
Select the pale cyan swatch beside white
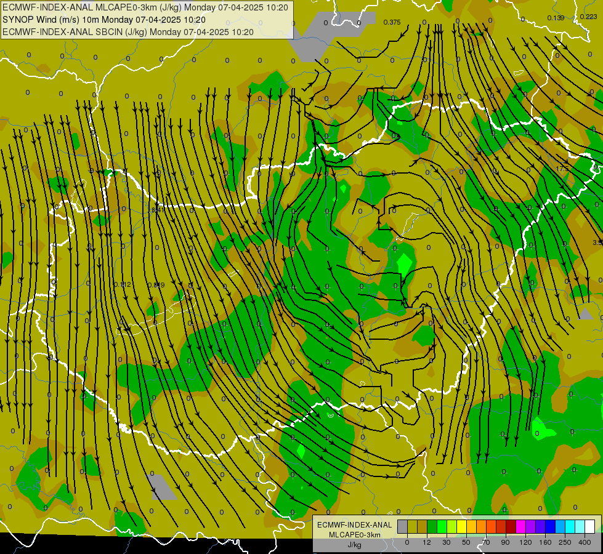click(x=580, y=527)
